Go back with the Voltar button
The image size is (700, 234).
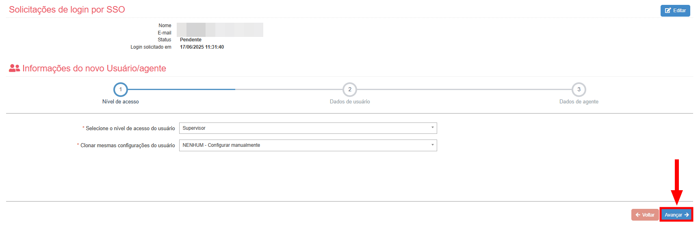(645, 215)
